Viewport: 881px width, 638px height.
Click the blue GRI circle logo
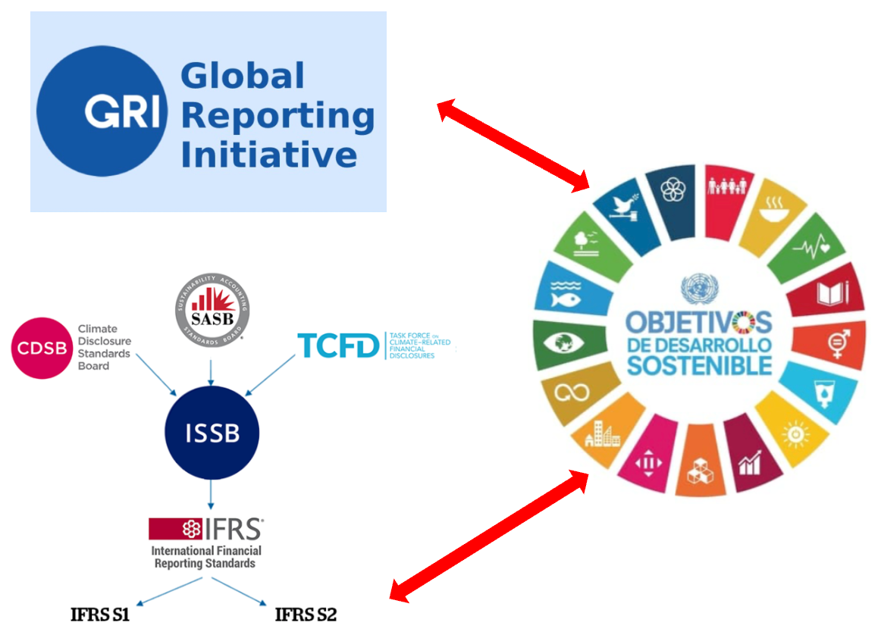102,111
